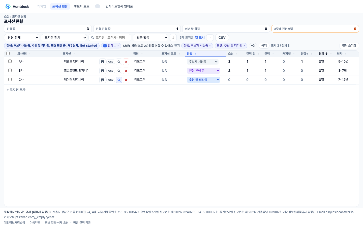Remove the 진행: 추천 및 티타임 filter chip

(x=244, y=46)
